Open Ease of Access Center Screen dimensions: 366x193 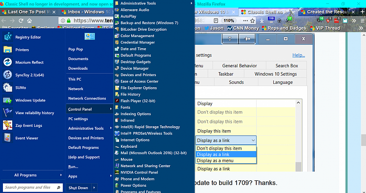[x=140, y=81]
